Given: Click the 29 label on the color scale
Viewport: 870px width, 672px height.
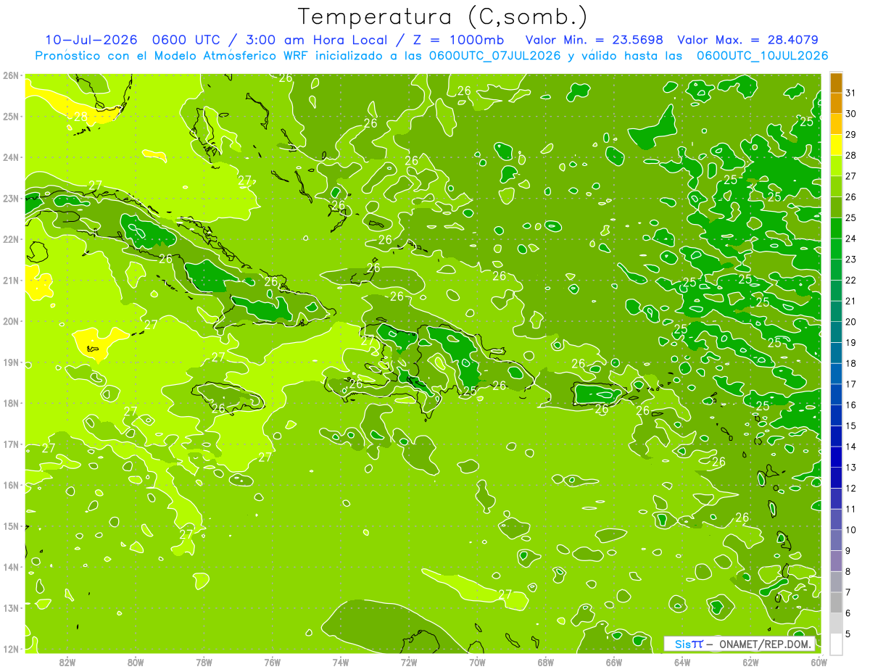Looking at the screenshot, I should pyautogui.click(x=851, y=135).
